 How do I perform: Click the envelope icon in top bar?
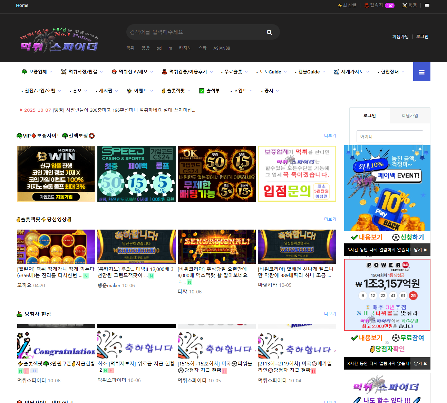(427, 6)
